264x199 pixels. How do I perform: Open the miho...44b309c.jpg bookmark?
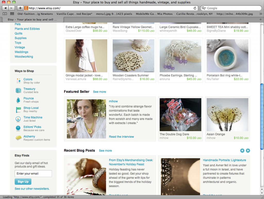pyautogui.click(x=235, y=14)
